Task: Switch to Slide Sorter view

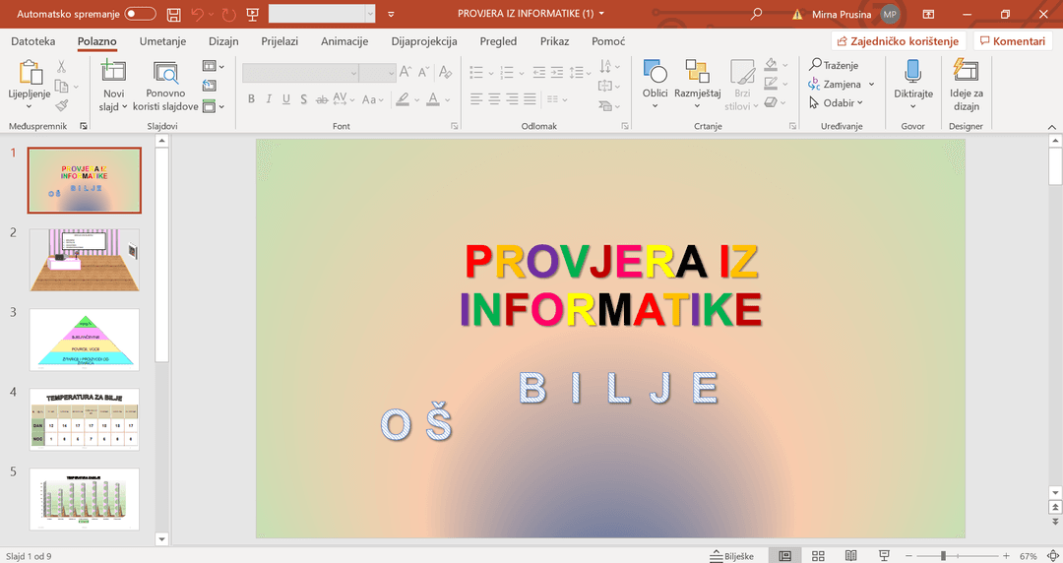Action: click(x=818, y=555)
